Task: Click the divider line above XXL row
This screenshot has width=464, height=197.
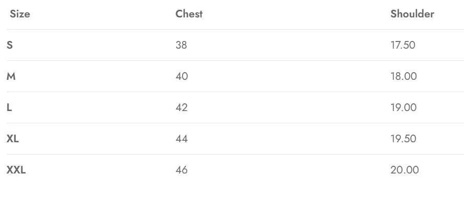Action: [235, 155]
